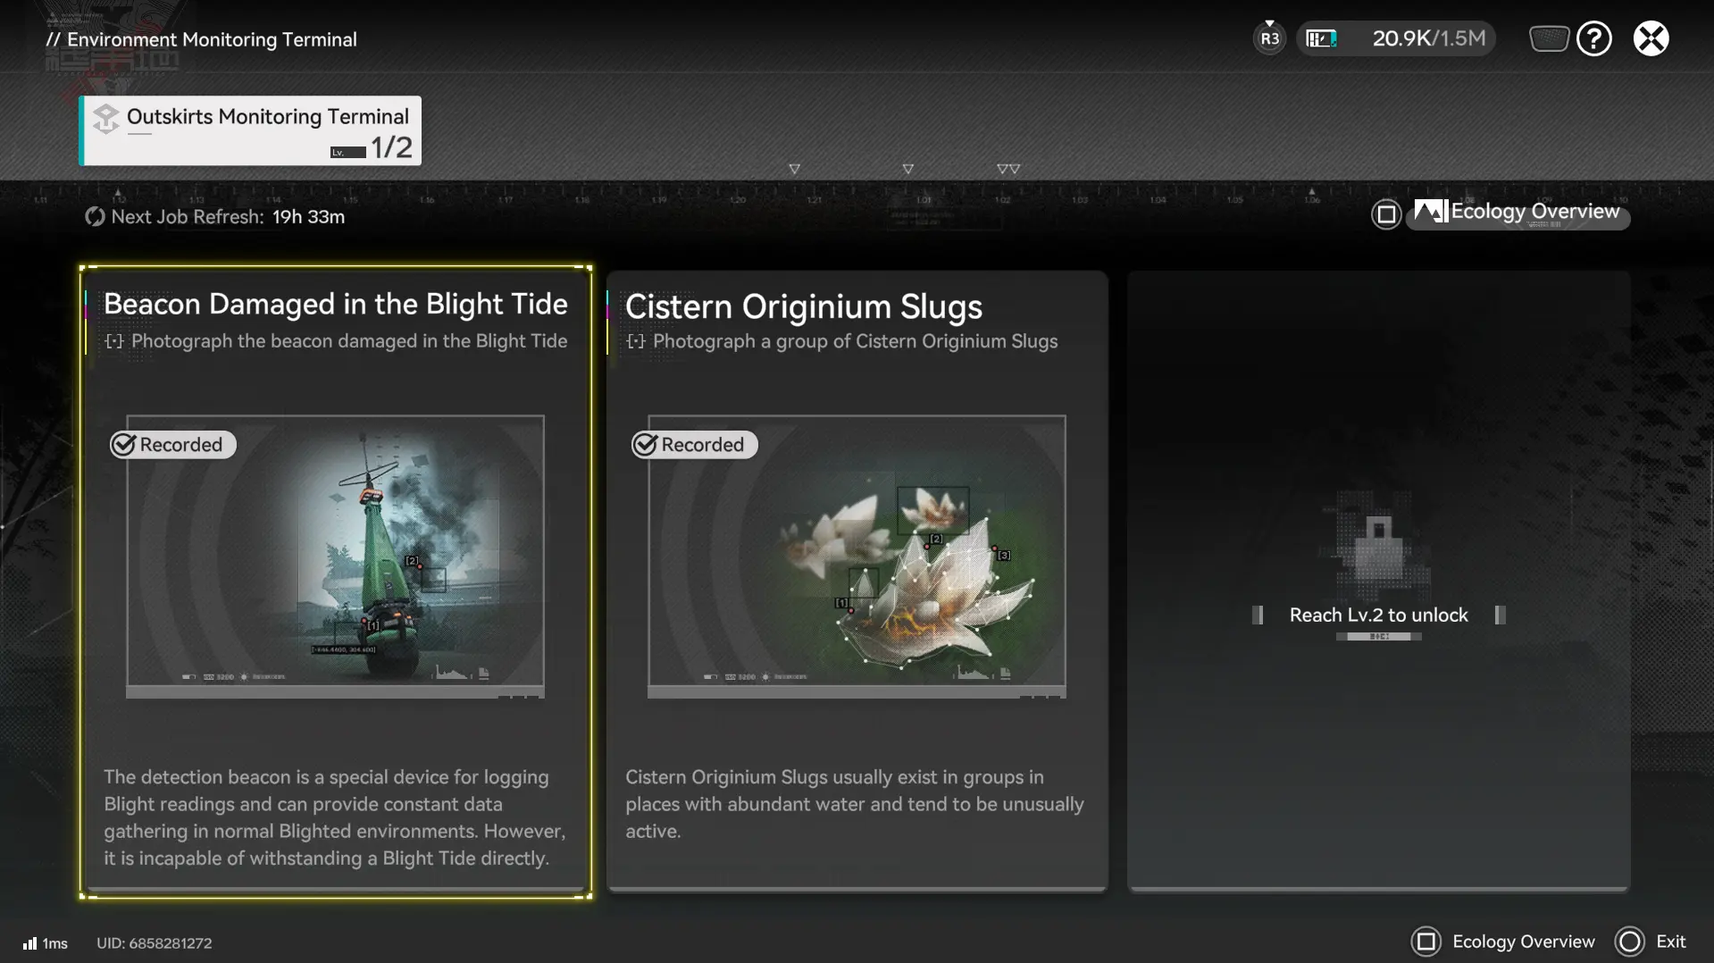
Task: Click Recorded checkmark on Slugs photo
Action: pyautogui.click(x=646, y=445)
